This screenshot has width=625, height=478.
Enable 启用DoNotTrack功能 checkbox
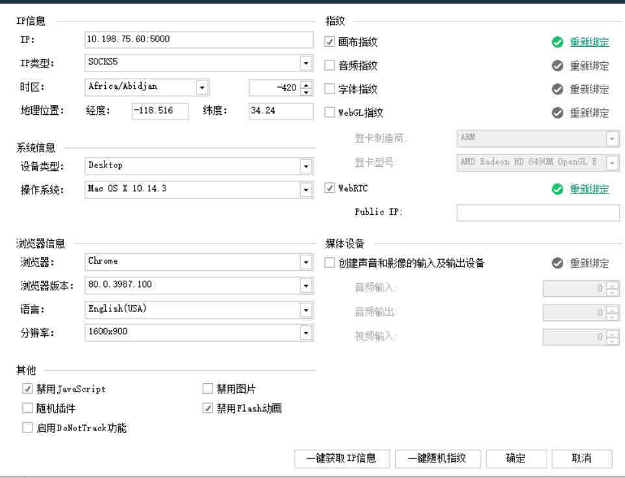coord(27,427)
